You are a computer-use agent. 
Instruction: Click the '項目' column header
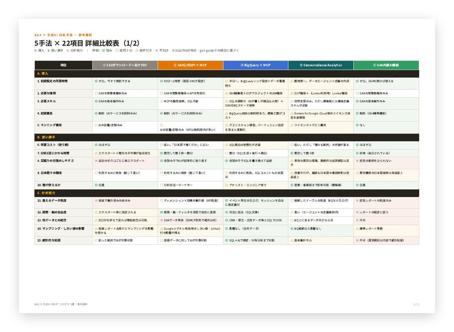[63, 65]
